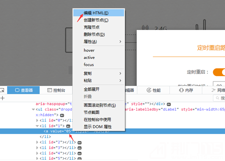Click the 控制台 terminal icon
The height and width of the screenshot is (161, 225).
coord(49,90)
